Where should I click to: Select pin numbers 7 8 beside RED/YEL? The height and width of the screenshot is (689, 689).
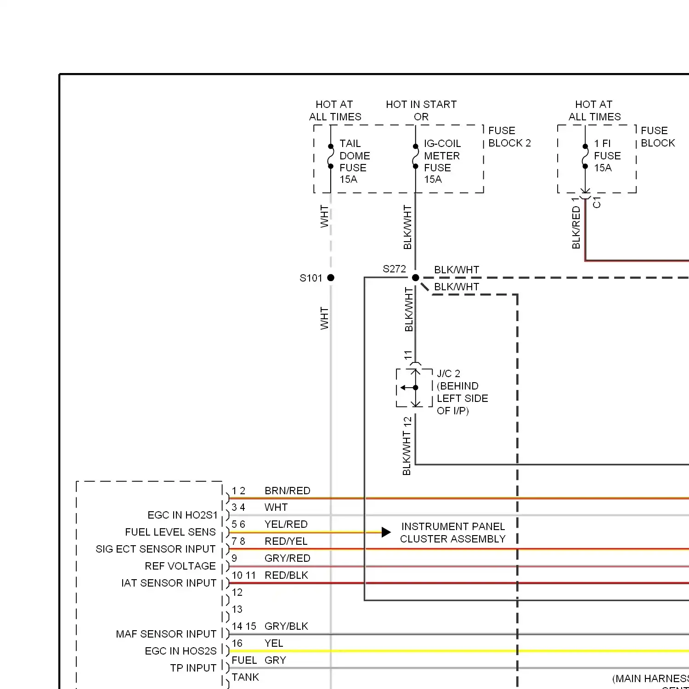pyautogui.click(x=238, y=542)
